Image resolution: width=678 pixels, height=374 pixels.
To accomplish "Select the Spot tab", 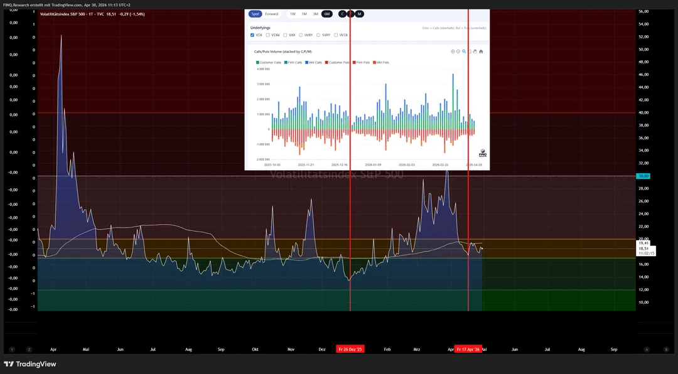I will click(254, 14).
